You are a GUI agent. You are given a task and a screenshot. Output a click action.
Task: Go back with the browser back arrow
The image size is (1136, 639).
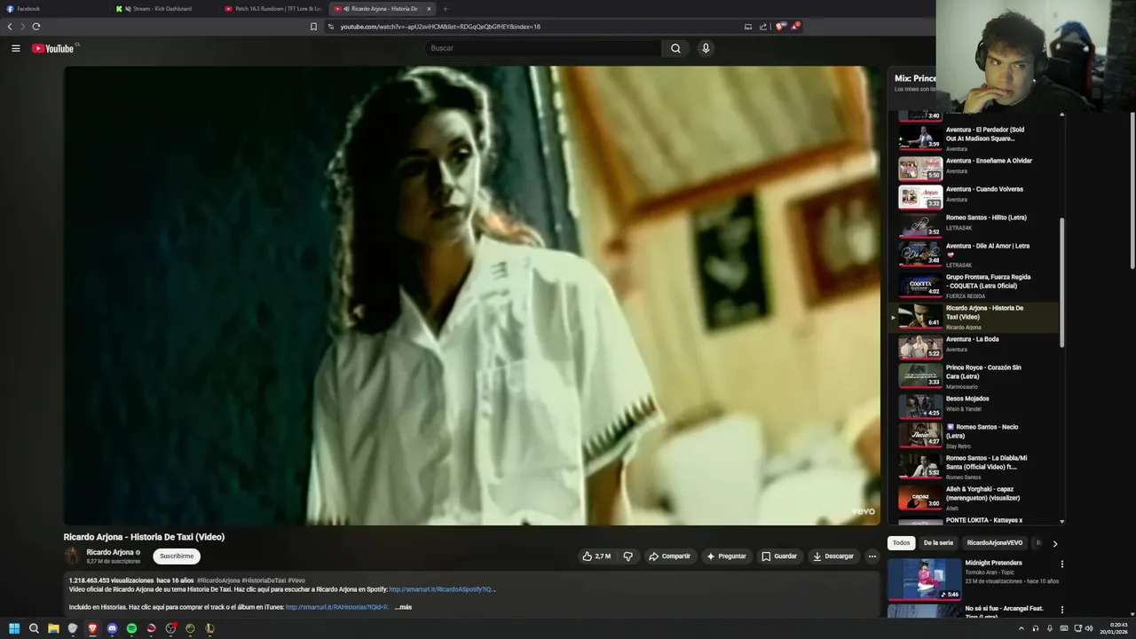pos(10,27)
